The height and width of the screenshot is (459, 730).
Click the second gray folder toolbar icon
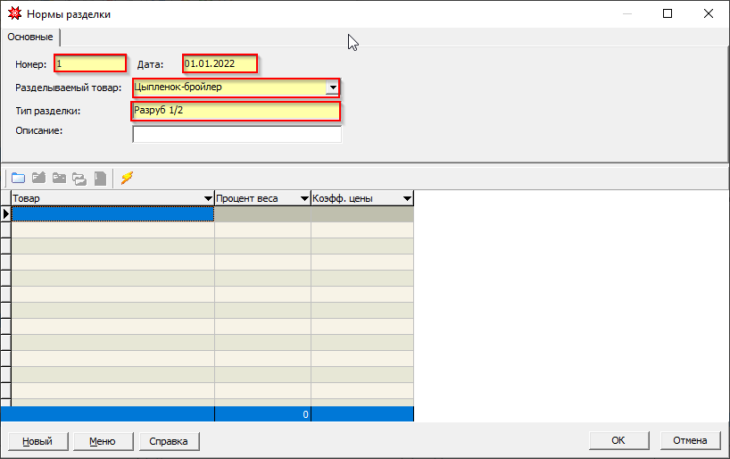(38, 178)
